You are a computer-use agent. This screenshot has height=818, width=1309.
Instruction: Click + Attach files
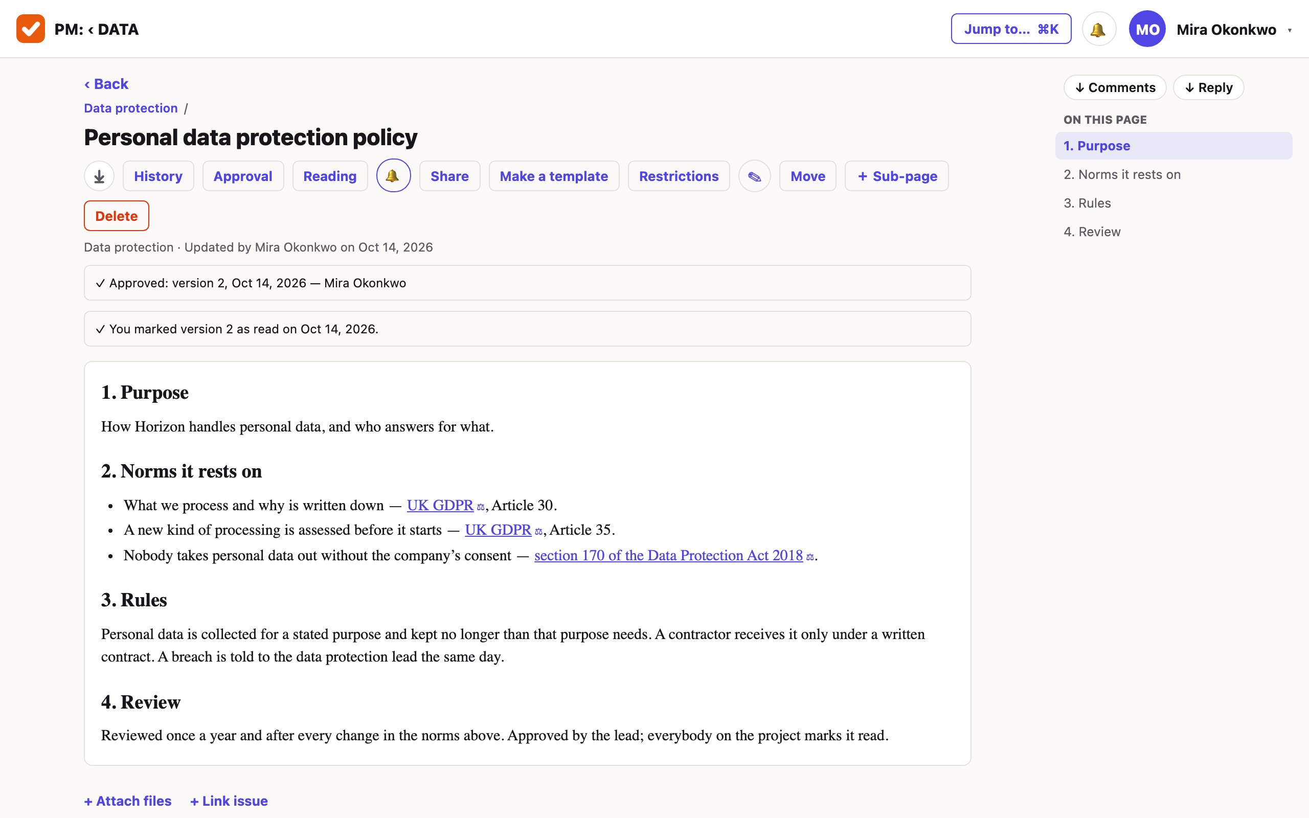[x=128, y=801]
